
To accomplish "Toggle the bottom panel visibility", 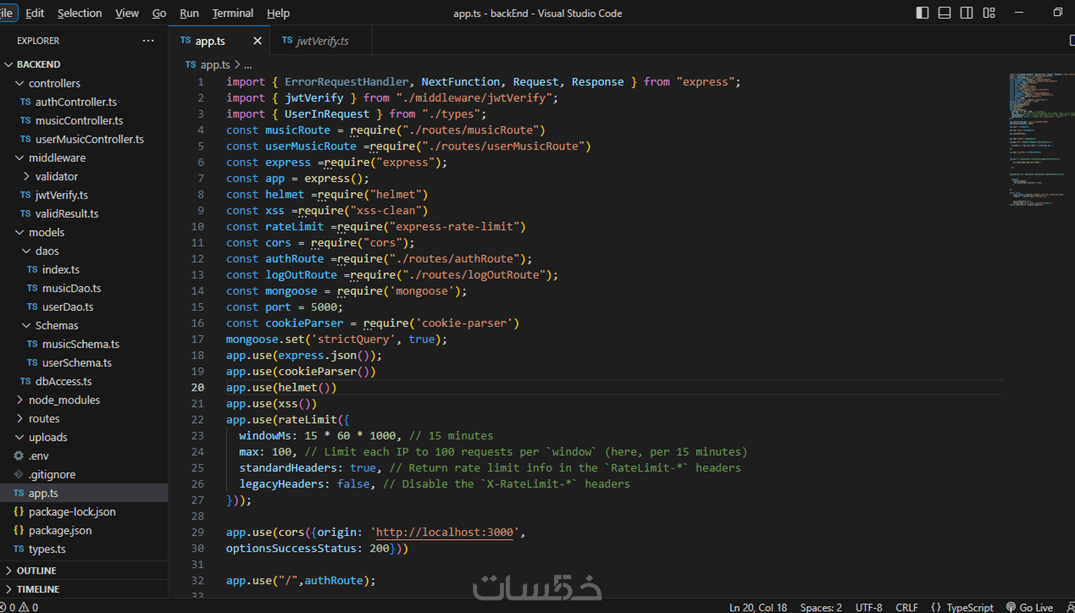I will coord(944,13).
